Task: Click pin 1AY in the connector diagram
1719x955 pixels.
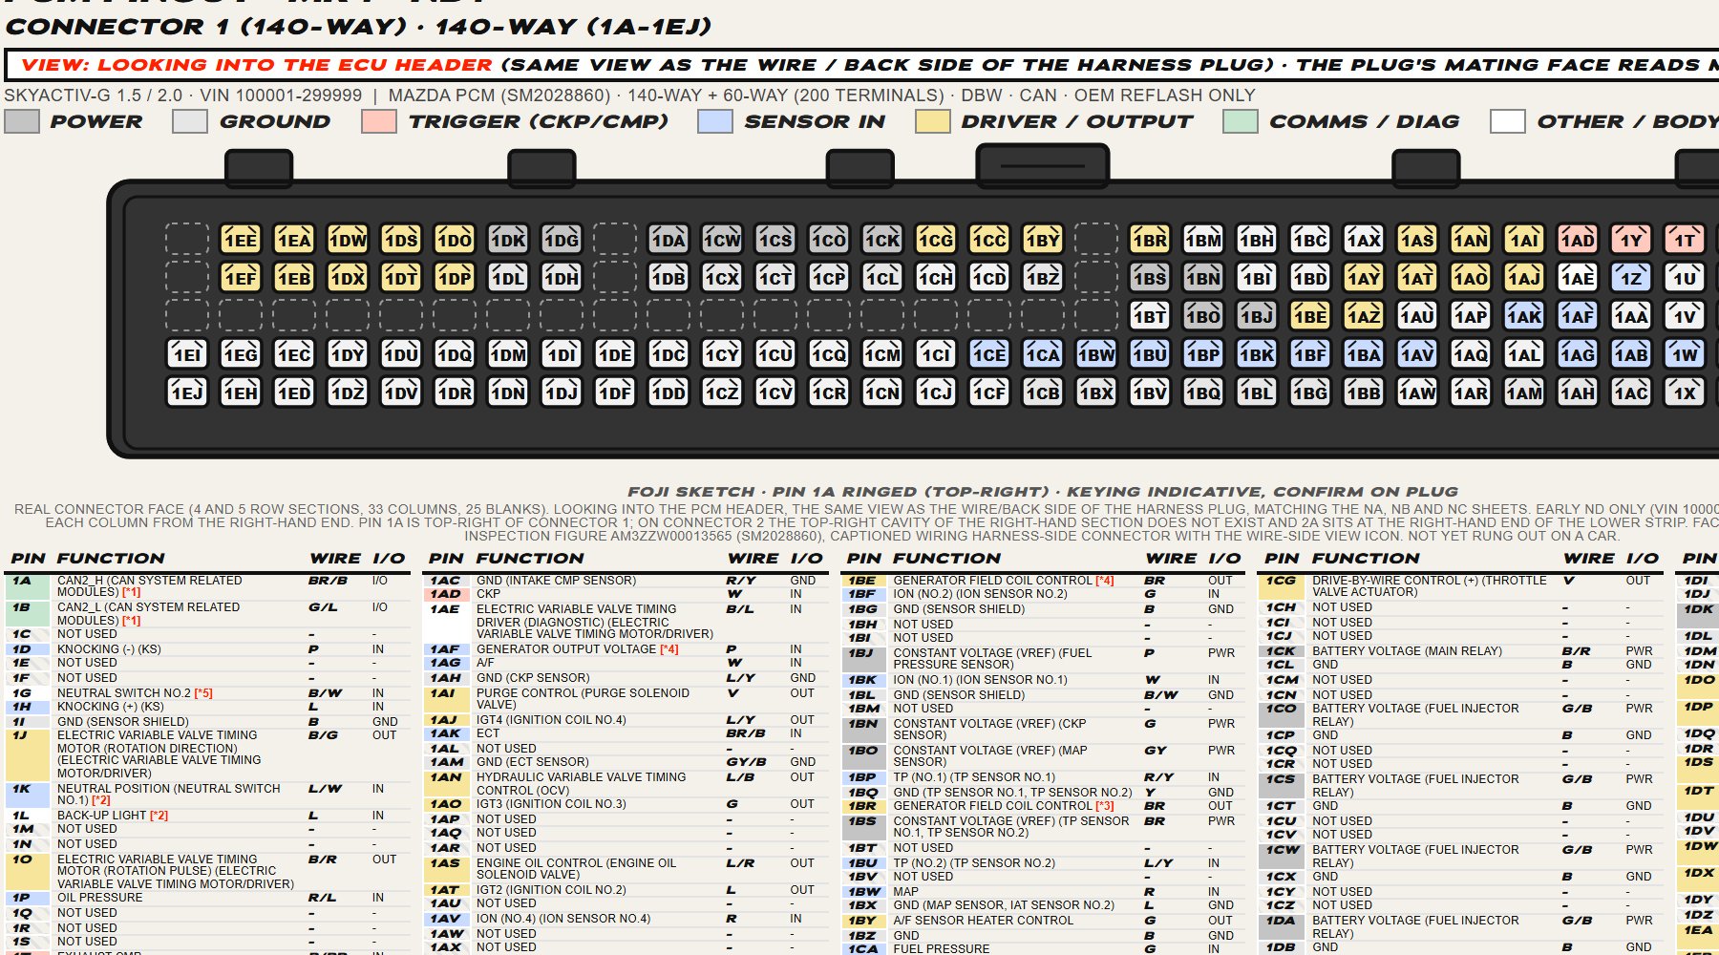Action: point(1364,278)
